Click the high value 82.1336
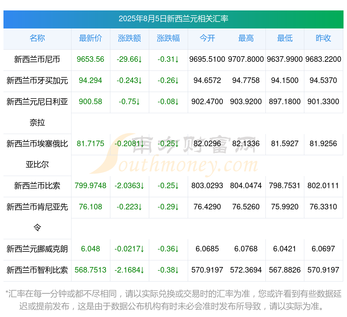This screenshot has height=317, width=347. (x=246, y=144)
